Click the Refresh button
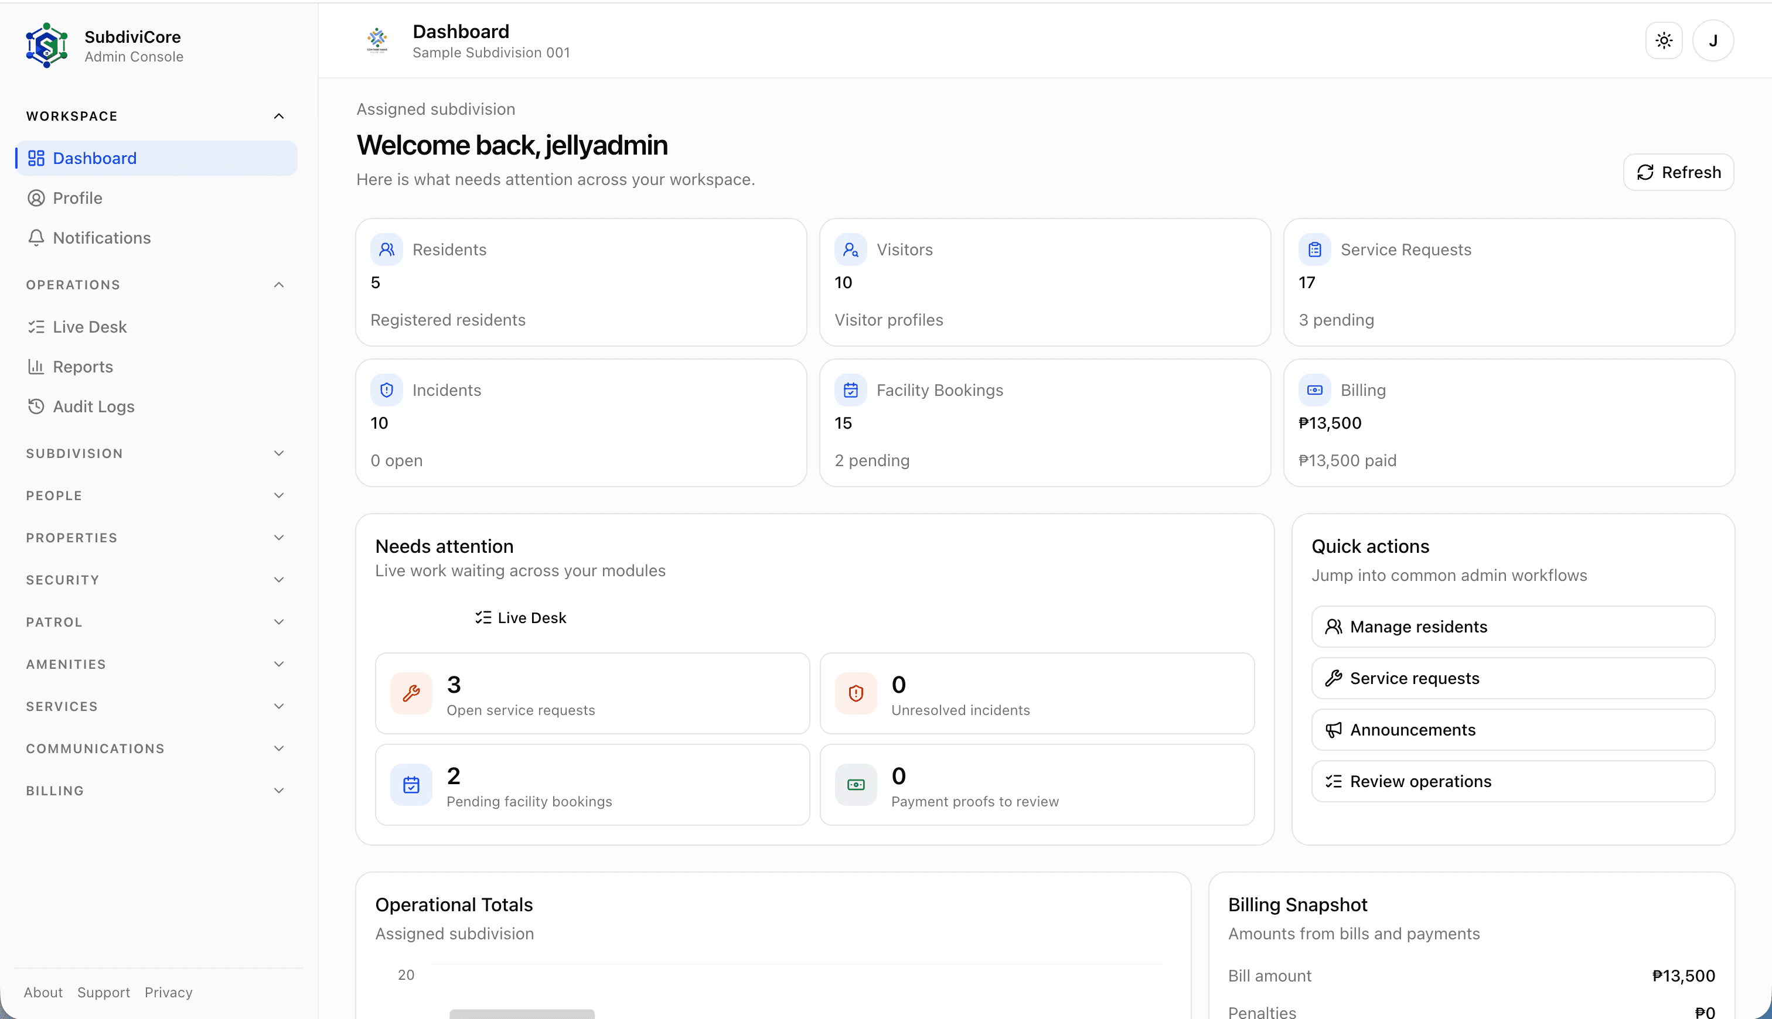 pyautogui.click(x=1678, y=172)
